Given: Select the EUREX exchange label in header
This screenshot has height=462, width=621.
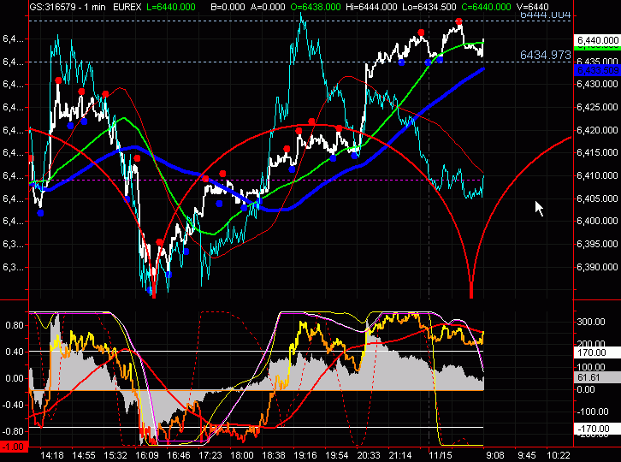Looking at the screenshot, I should [x=126, y=7].
